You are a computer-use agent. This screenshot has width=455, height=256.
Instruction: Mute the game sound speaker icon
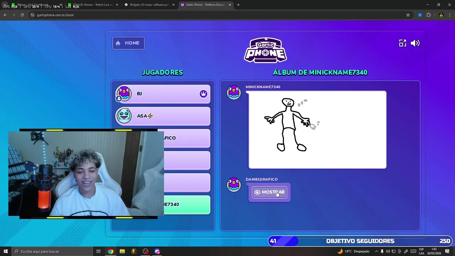pos(415,43)
